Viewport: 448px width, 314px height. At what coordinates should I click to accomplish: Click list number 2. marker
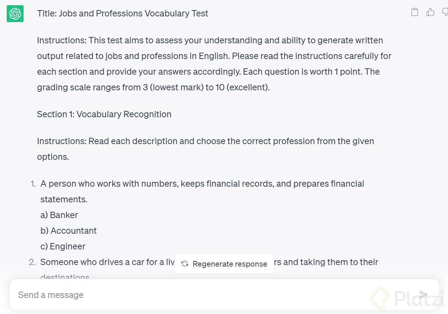pos(32,262)
